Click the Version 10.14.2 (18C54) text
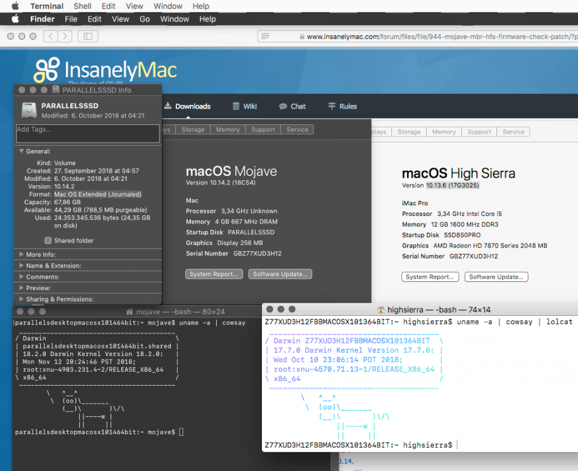Viewport: 578px width, 471px height. coord(221,183)
